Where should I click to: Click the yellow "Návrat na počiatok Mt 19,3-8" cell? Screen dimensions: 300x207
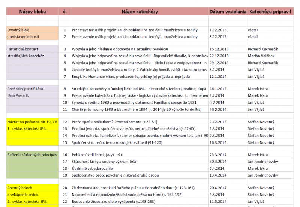click(32, 122)
